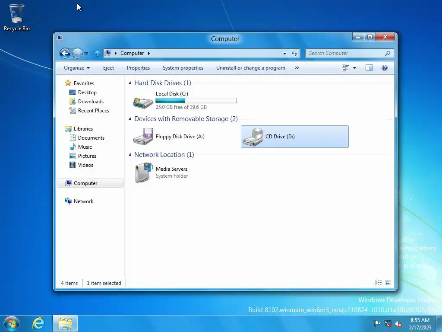Click Show desktop button at taskbar edge
Viewport: 442px width, 332px height.
point(439,323)
